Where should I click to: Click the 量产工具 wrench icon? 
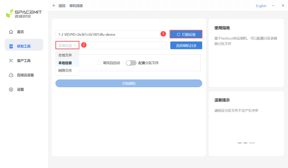click(11, 61)
